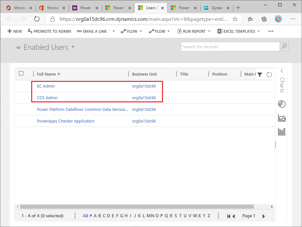
Task: Switch to the purple Power Apps tab
Action: point(85,8)
